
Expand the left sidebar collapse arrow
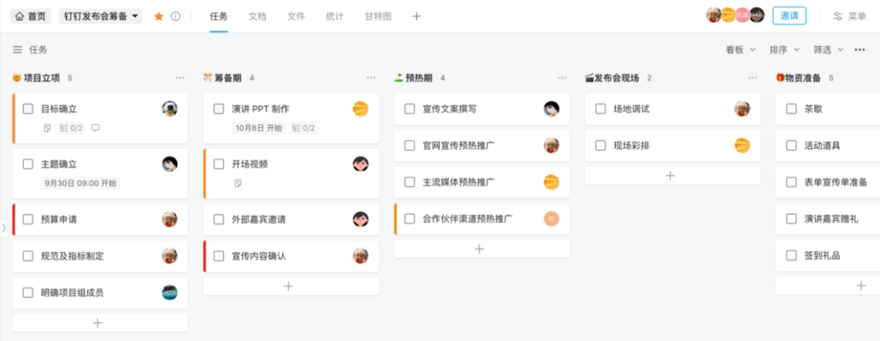4,228
